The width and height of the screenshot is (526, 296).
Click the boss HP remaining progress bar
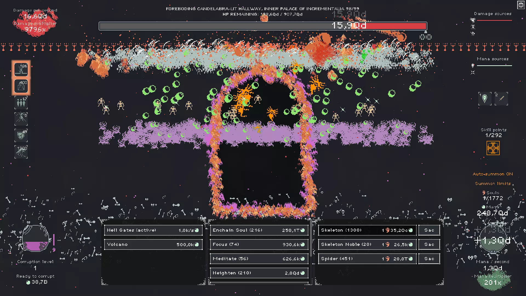[263, 26]
